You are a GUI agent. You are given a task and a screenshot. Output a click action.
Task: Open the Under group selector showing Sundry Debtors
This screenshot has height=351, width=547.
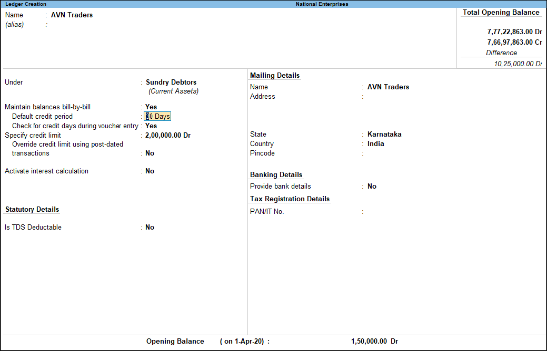tap(170, 82)
